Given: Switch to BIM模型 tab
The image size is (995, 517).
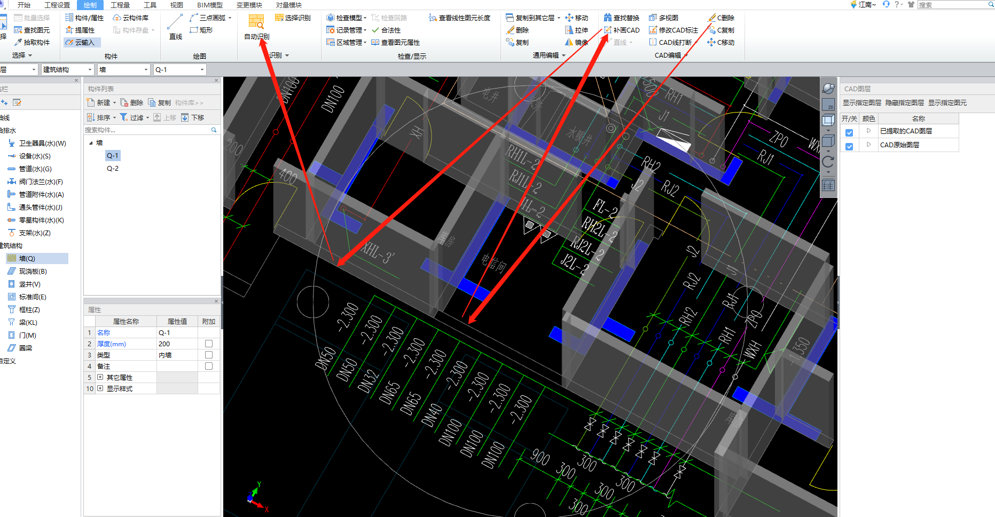Looking at the screenshot, I should coord(210,5).
